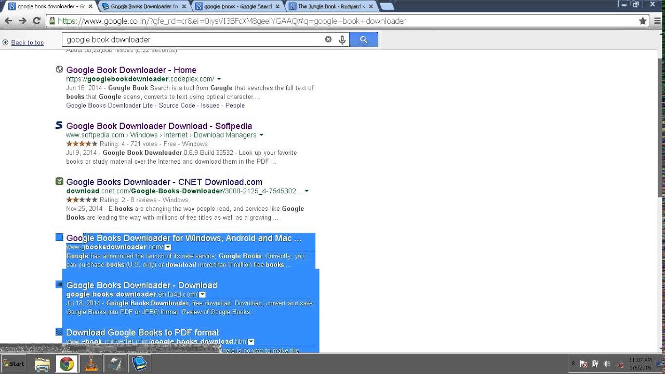
Task: Click the gray app icon next to VLC in taskbar
Action: click(115, 364)
